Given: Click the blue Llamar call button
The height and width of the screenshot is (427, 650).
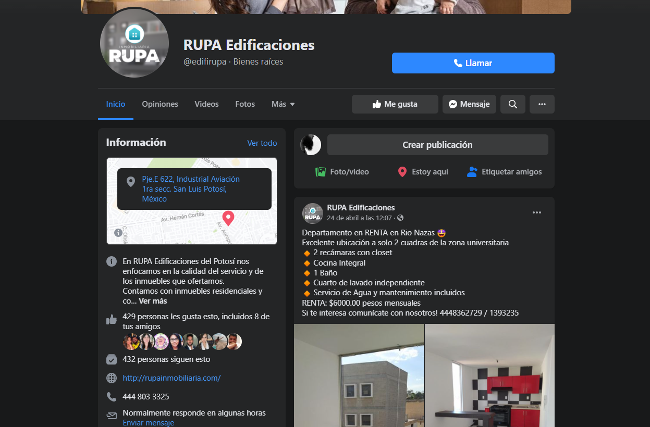Looking at the screenshot, I should [x=473, y=63].
